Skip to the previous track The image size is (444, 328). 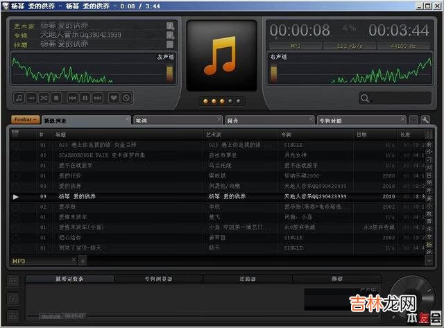coord(72,98)
